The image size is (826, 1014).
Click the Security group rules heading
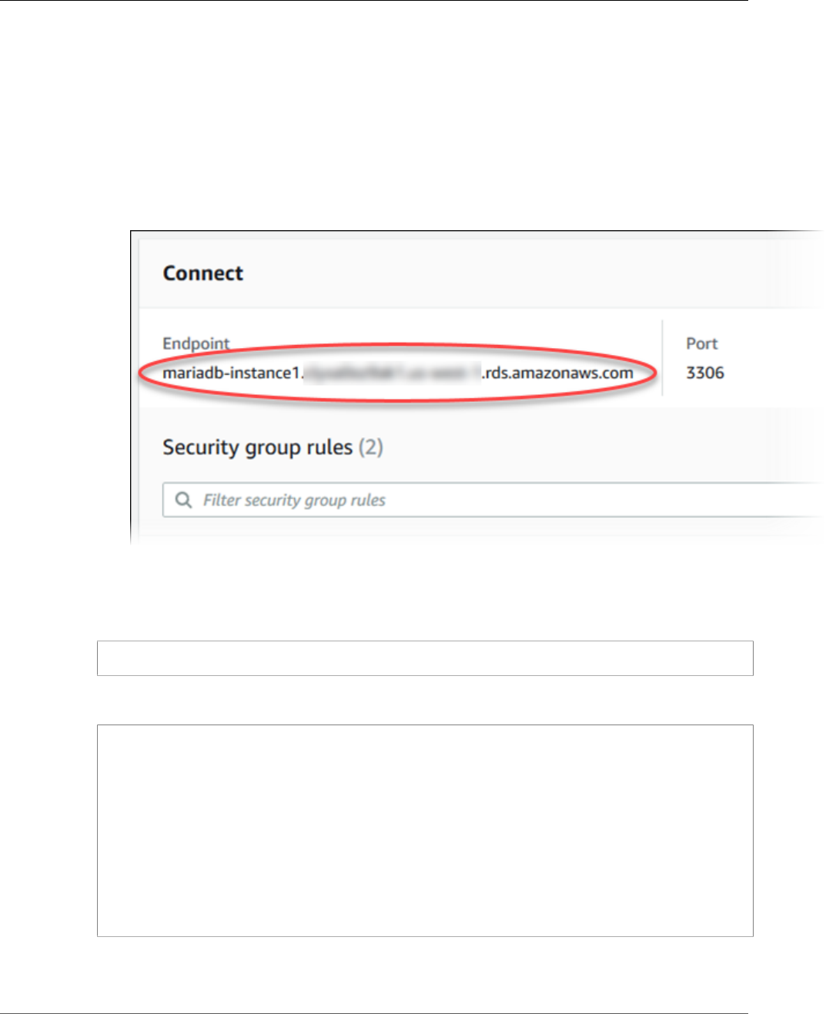(x=257, y=447)
